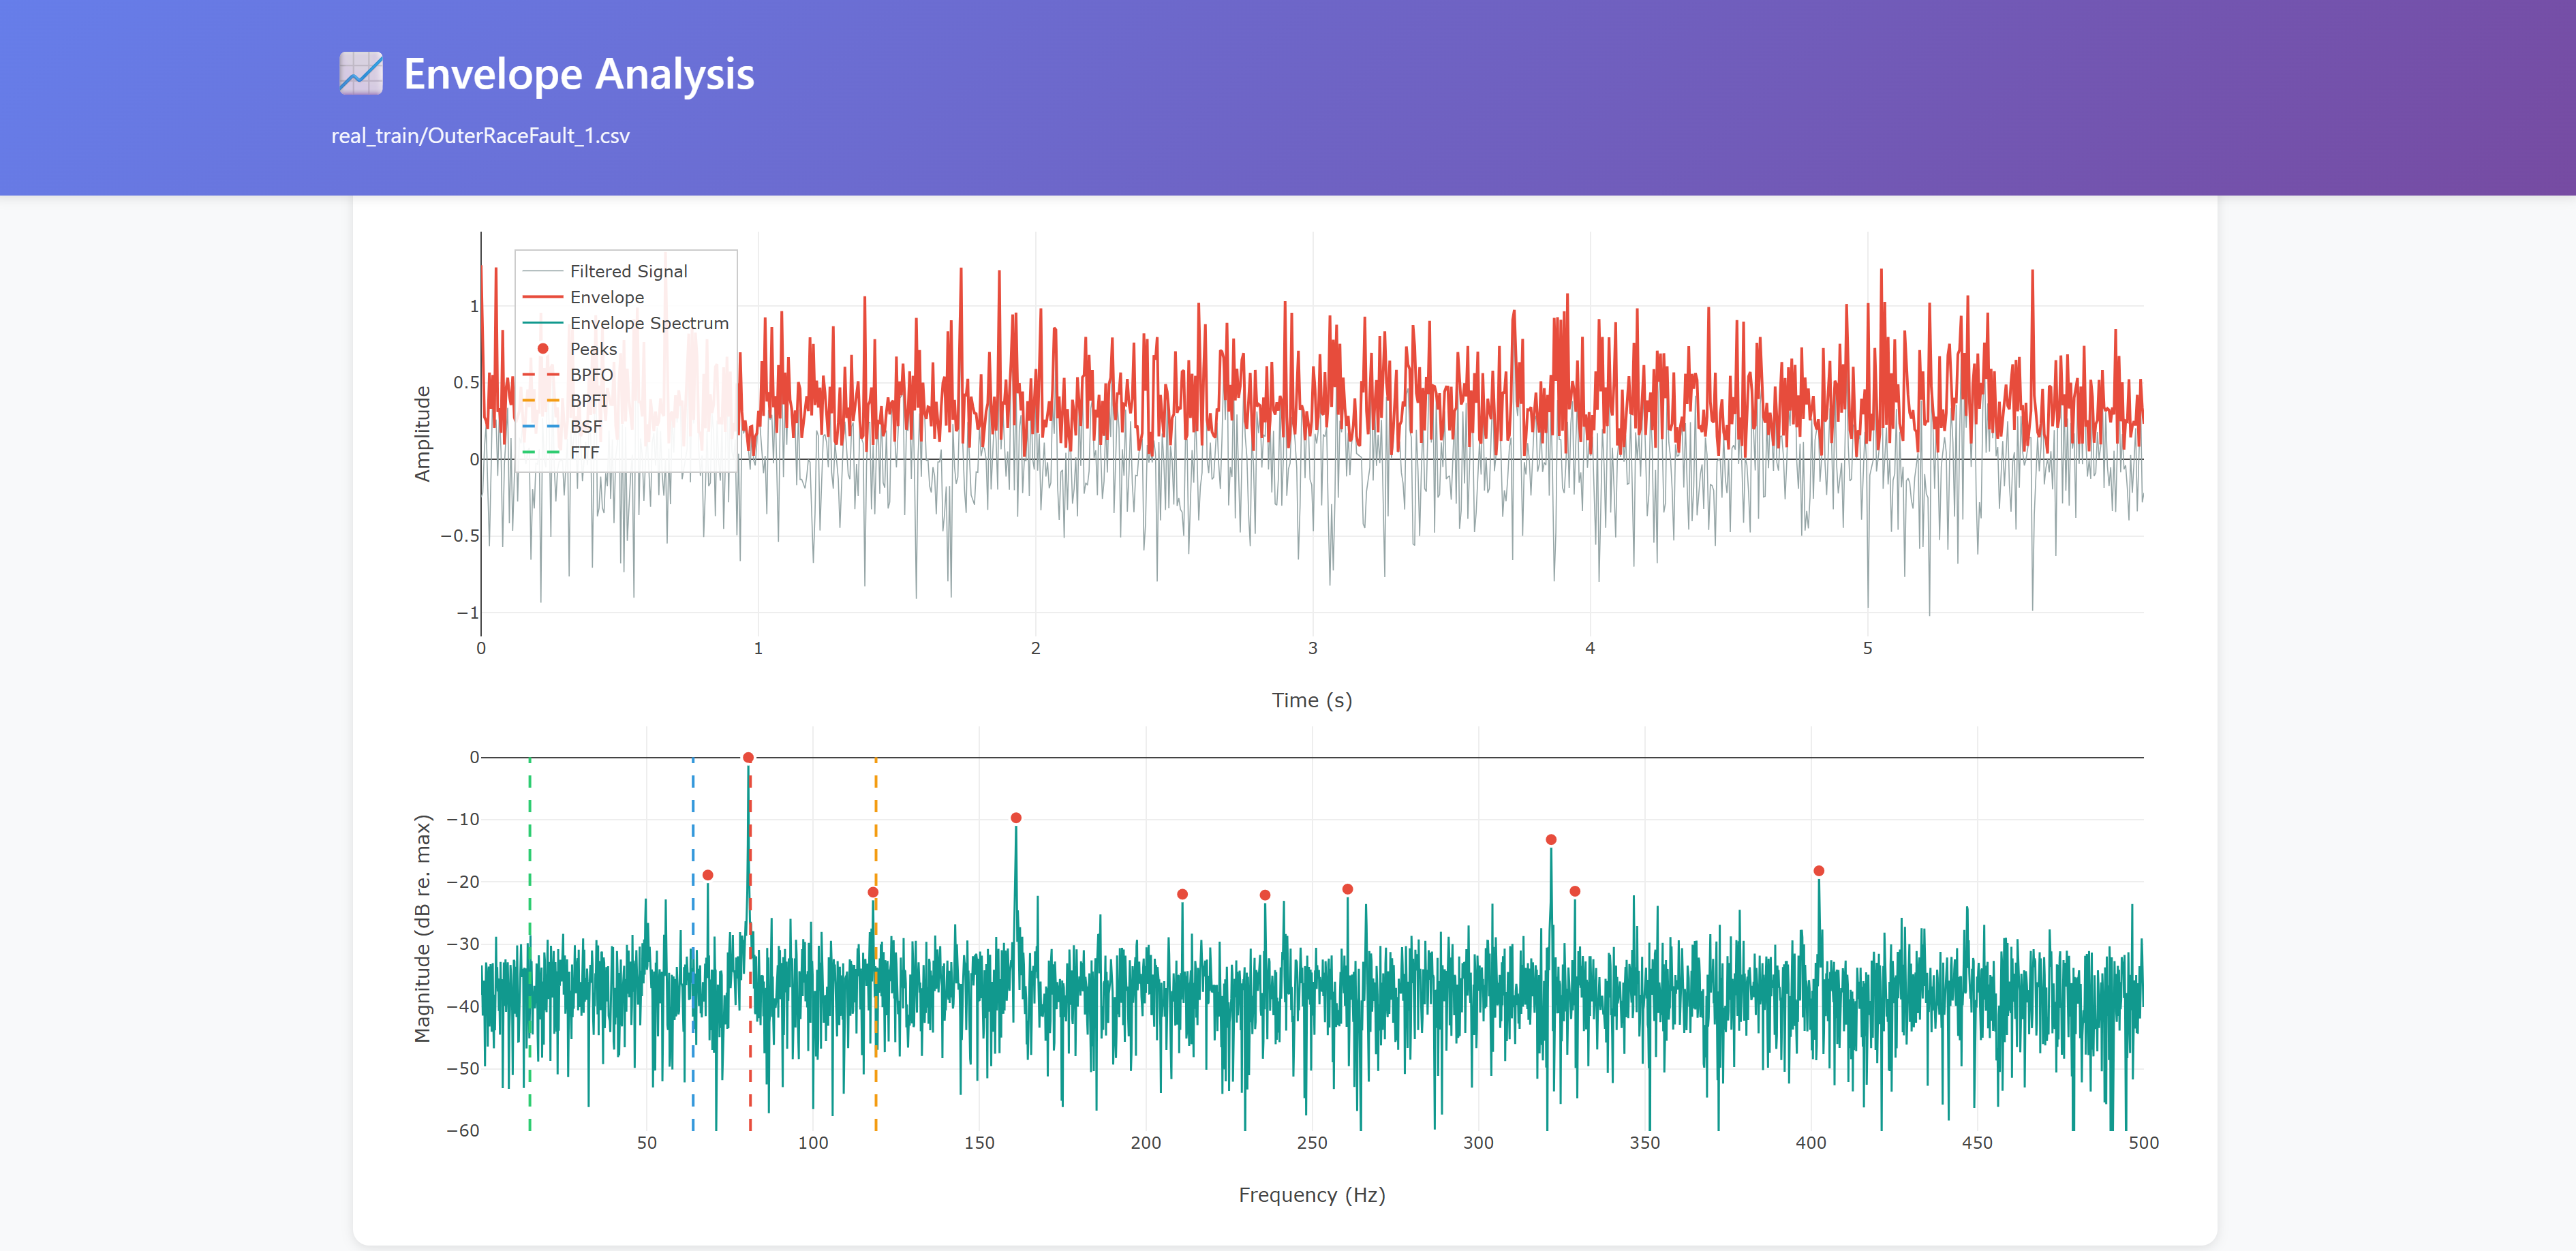The width and height of the screenshot is (2576, 1251).
Task: Click the Frequency (Hz) axis label
Action: point(1312,1194)
